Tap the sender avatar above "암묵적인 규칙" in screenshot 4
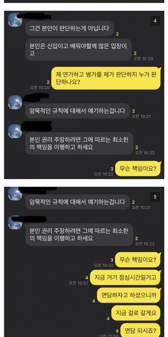The width and height of the screenshot is (168, 337). (15, 102)
